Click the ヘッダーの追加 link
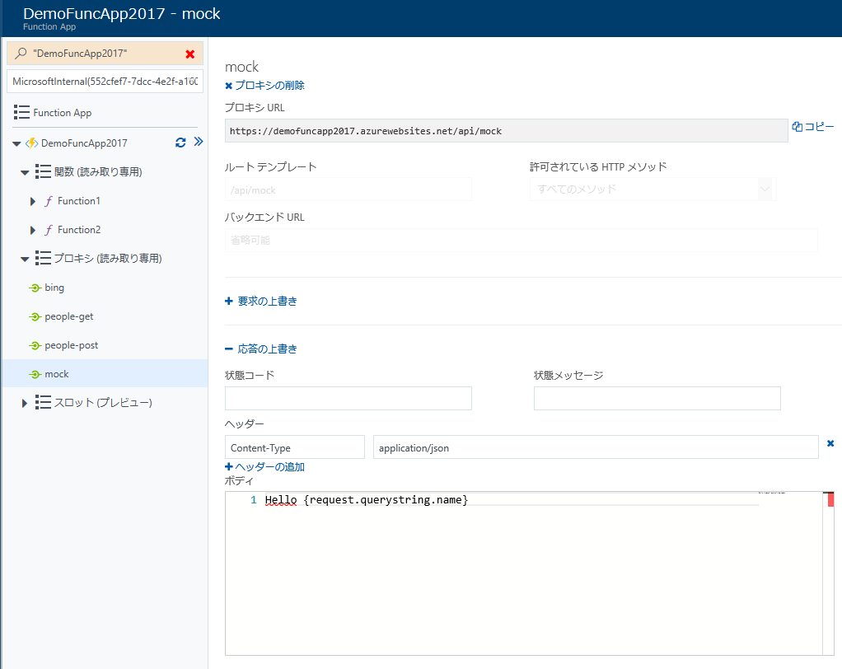The image size is (842, 669). tap(264, 466)
